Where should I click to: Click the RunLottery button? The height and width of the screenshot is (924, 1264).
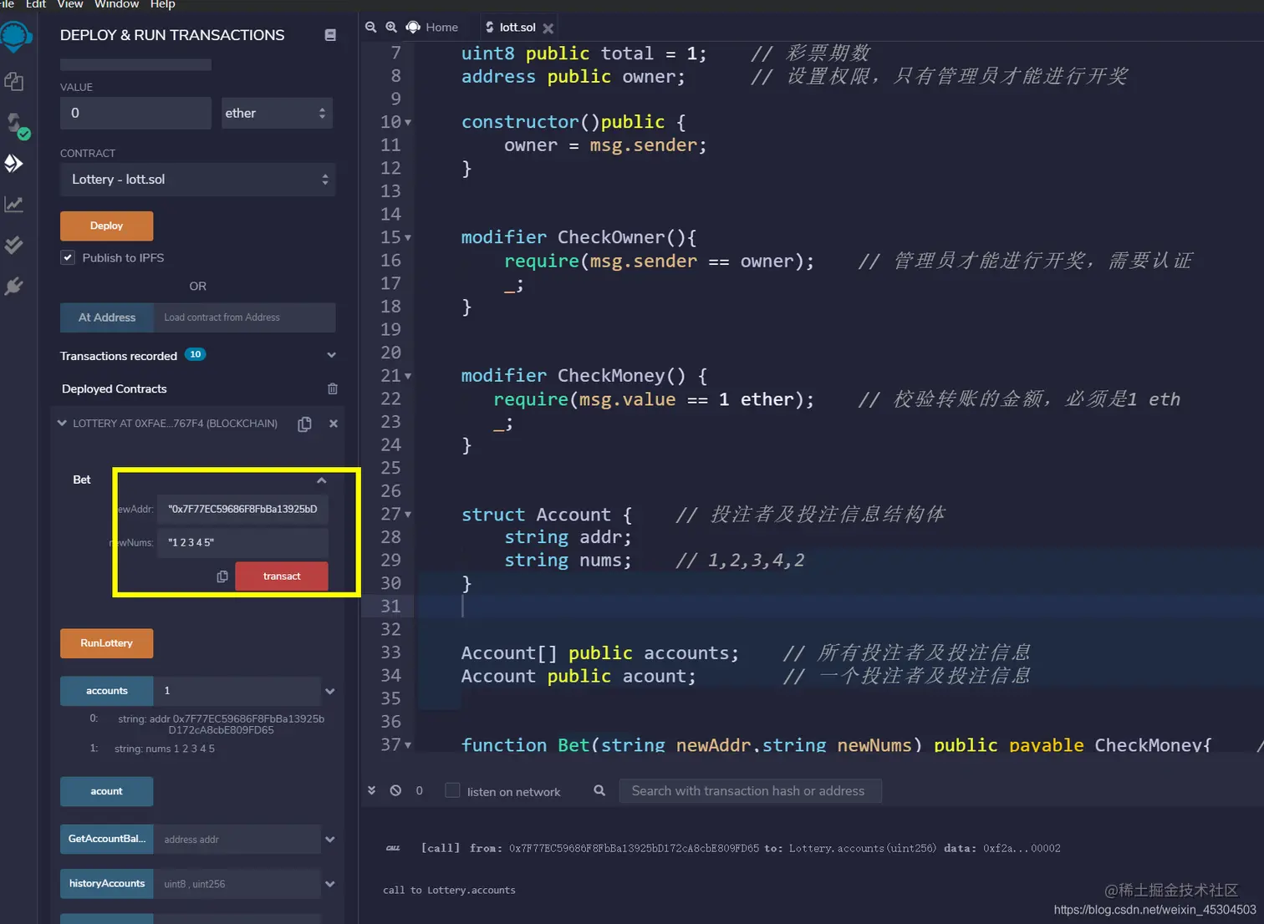pyautogui.click(x=106, y=643)
